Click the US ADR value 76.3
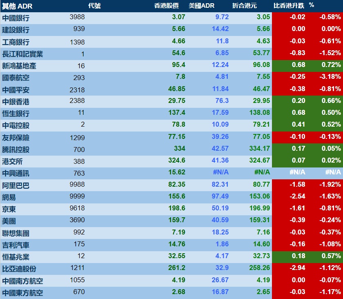This screenshot has height=299, width=343. pyautogui.click(x=222, y=100)
